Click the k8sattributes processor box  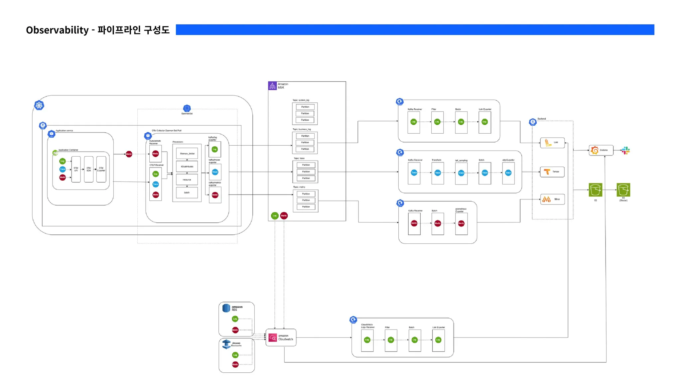pos(187,167)
